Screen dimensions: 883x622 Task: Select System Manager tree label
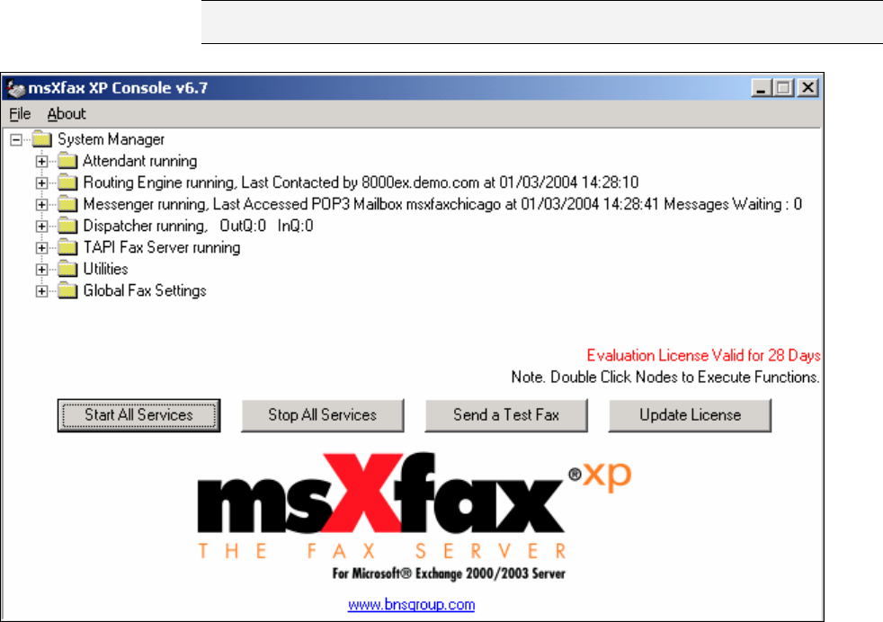click(111, 139)
